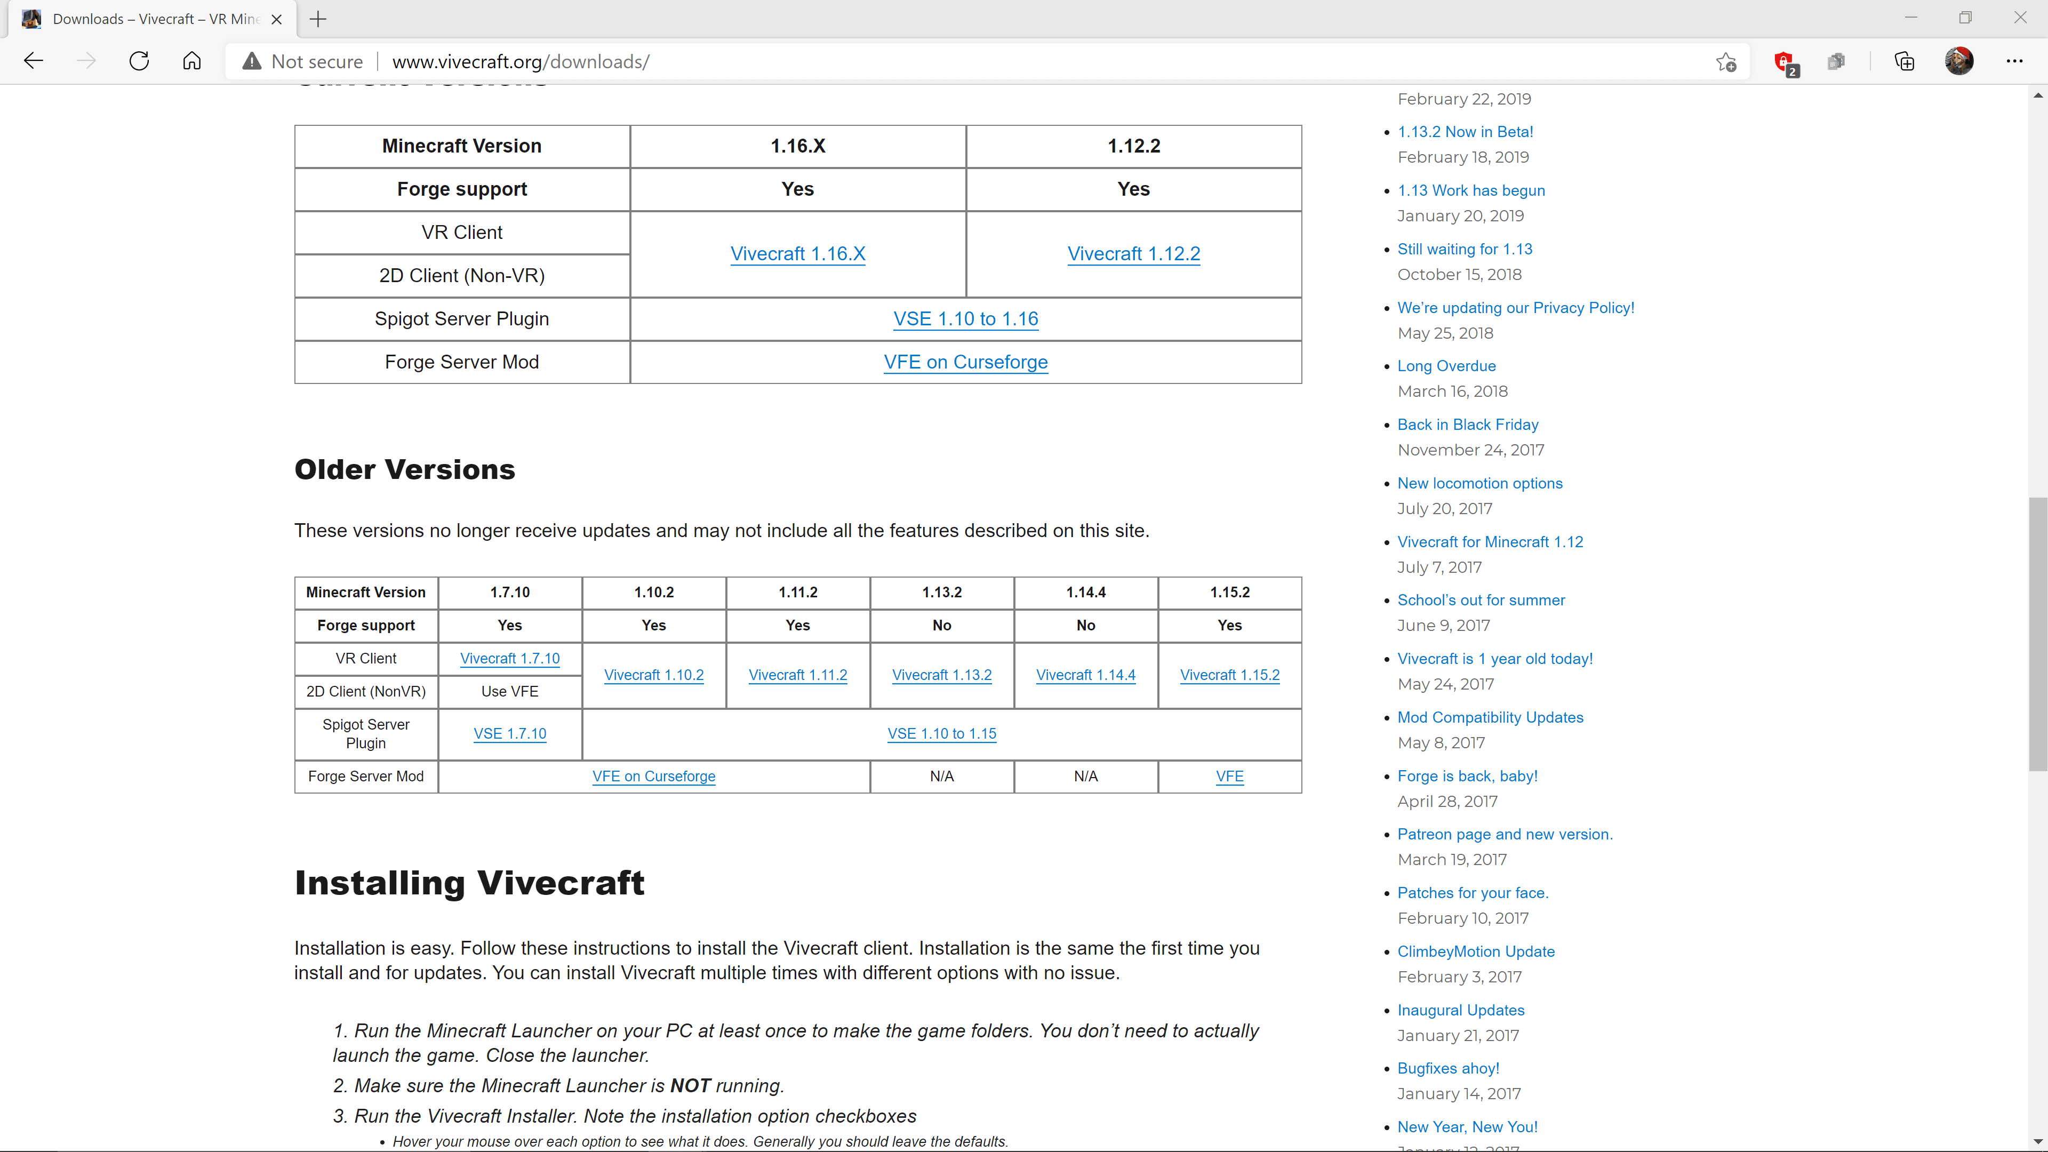The image size is (2048, 1152).
Task: Download Vivecraft 1.16.X
Action: (x=797, y=254)
